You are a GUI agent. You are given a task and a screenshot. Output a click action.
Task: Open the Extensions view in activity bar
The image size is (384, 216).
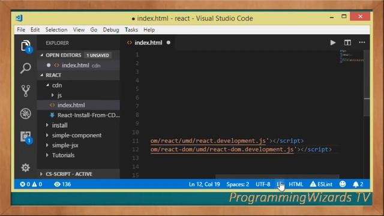pyautogui.click(x=26, y=137)
